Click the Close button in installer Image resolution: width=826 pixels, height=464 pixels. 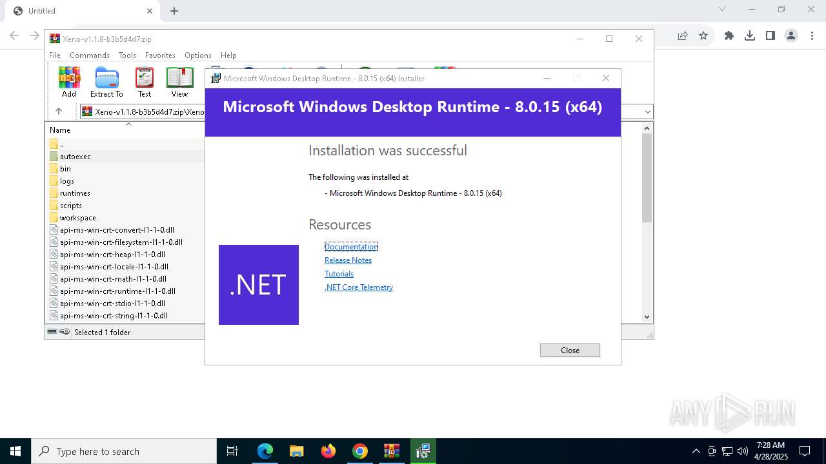click(x=570, y=350)
